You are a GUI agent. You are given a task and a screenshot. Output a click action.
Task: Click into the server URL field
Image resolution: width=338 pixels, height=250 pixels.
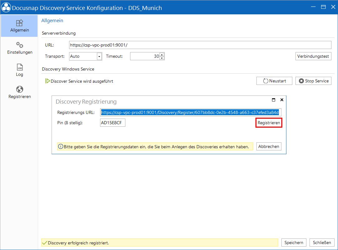(200, 45)
